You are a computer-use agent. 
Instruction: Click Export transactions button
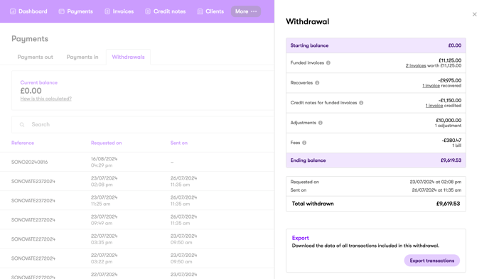432,261
